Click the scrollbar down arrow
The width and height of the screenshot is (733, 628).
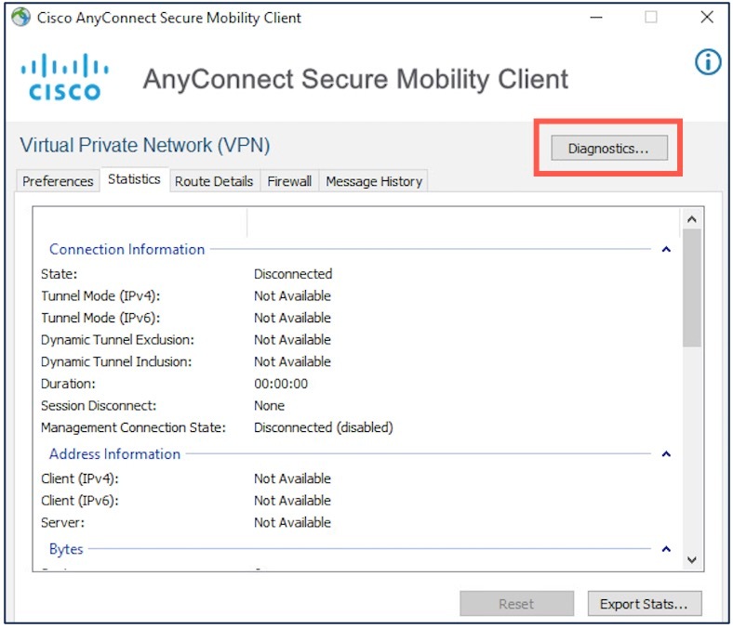[692, 559]
